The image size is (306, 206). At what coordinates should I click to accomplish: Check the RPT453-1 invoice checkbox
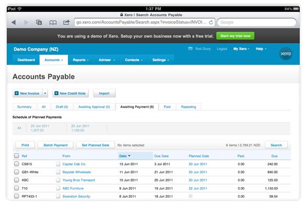pos(17,196)
